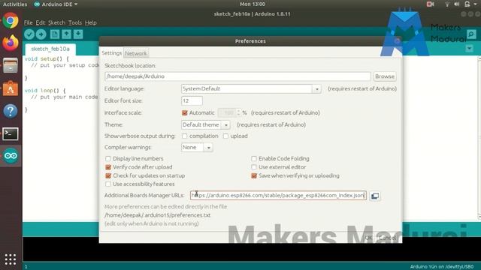Select the Arduino IDE dock icon
The width and height of the screenshot is (481, 270).
[x=11, y=156]
